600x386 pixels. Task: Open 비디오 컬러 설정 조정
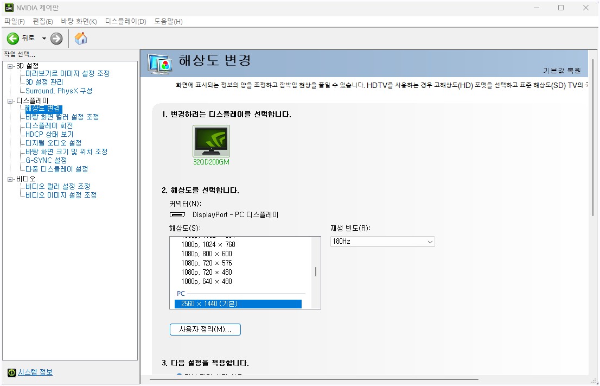58,187
